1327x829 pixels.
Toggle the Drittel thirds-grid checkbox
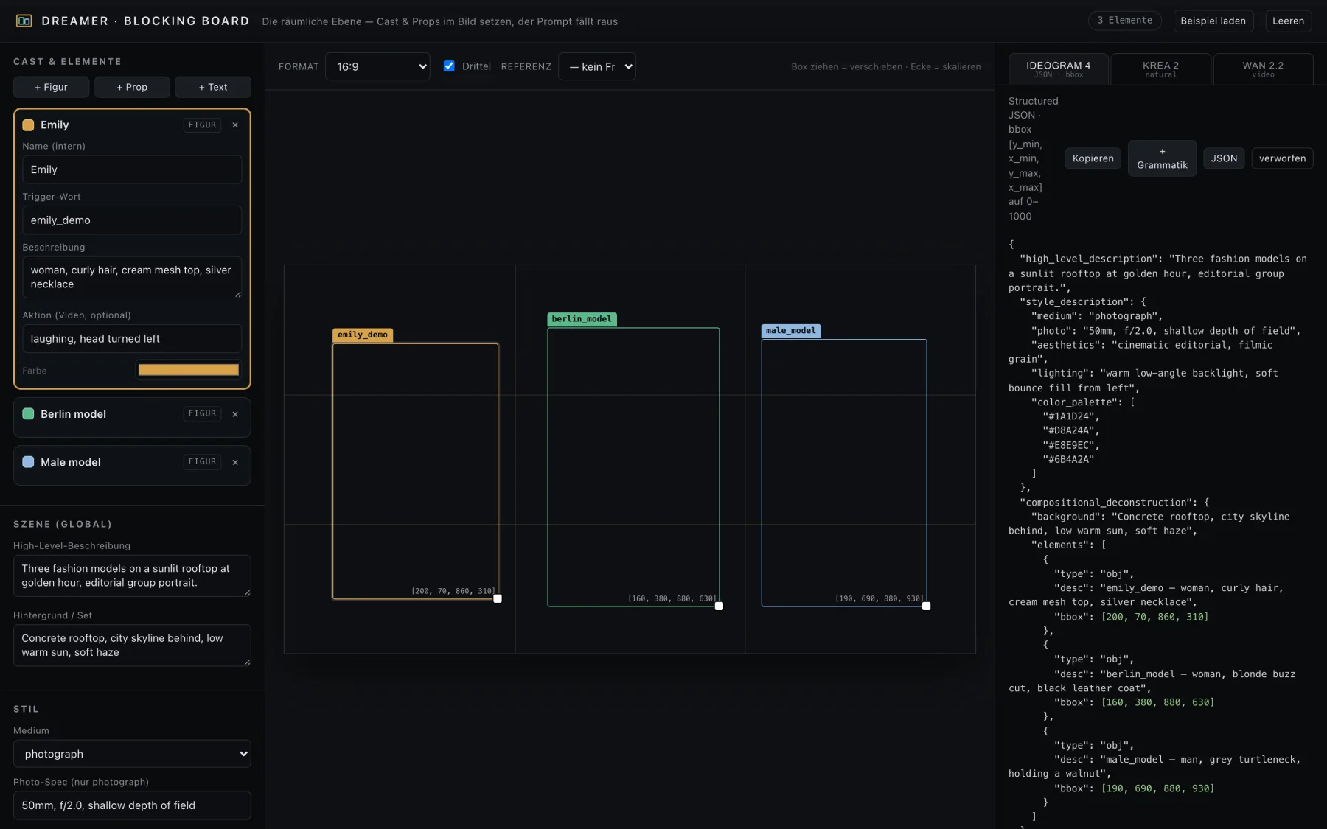click(x=449, y=66)
